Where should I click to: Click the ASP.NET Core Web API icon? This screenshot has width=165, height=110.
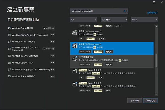click(x=9, y=63)
